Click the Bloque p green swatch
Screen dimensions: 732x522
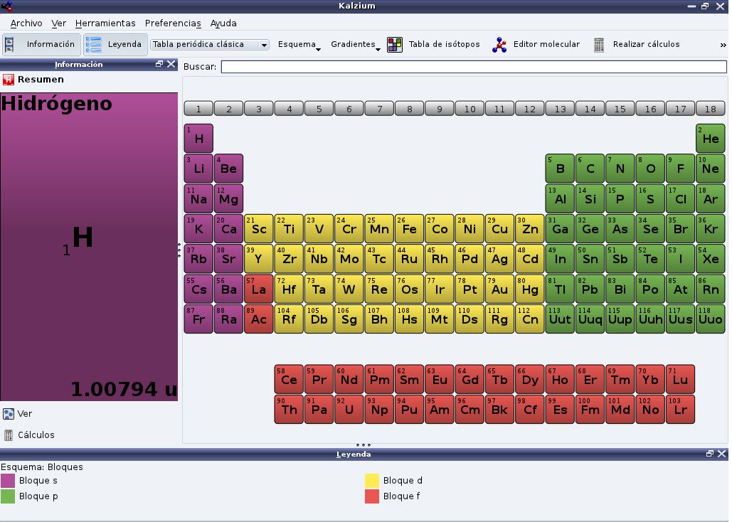[x=8, y=496]
